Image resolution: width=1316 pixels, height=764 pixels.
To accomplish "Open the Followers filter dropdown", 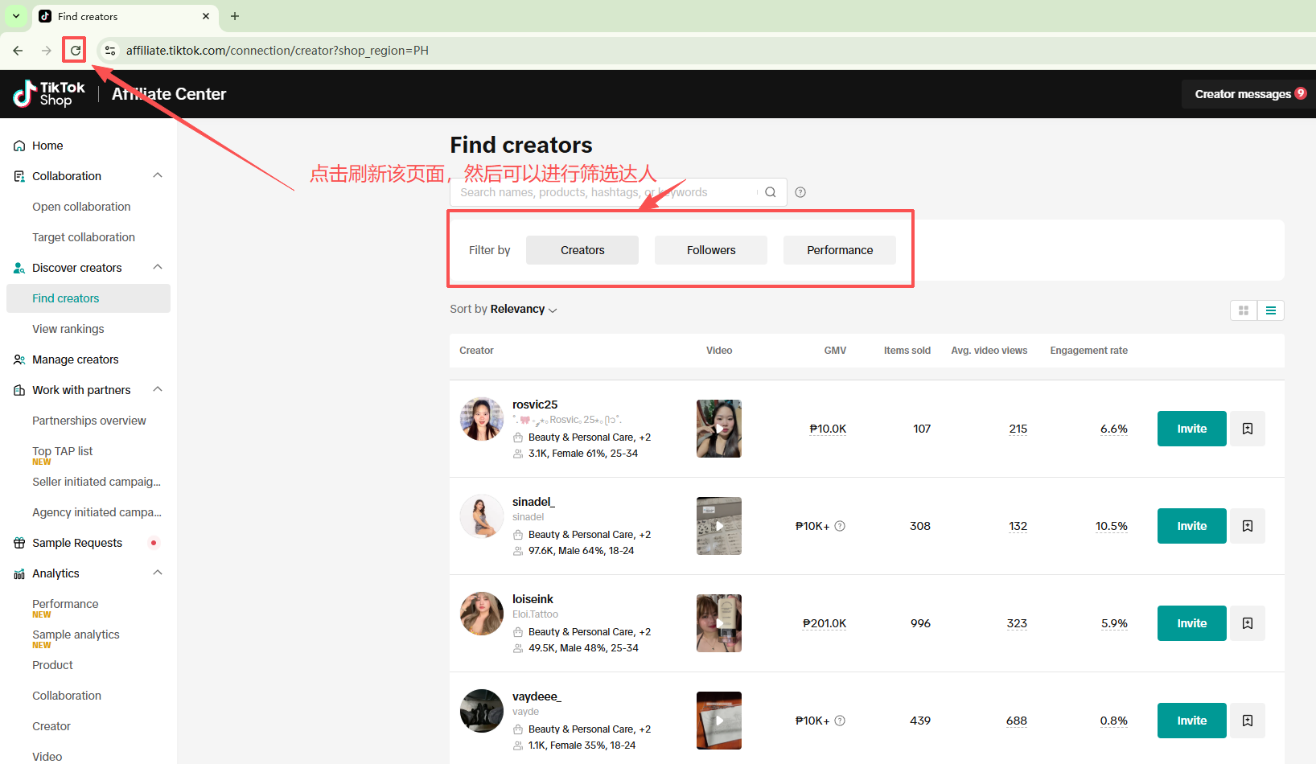I will (711, 250).
